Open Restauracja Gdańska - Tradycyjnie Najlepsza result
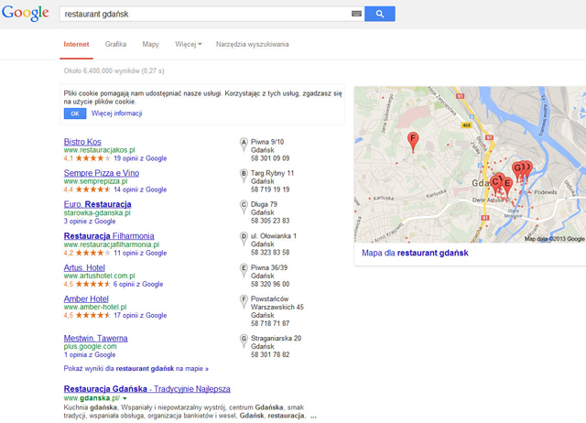586x423 pixels. (146, 389)
